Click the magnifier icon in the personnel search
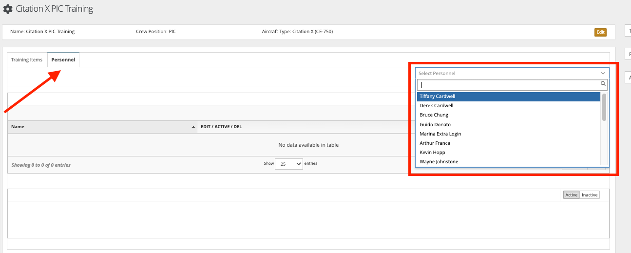The image size is (631, 253). (x=603, y=84)
